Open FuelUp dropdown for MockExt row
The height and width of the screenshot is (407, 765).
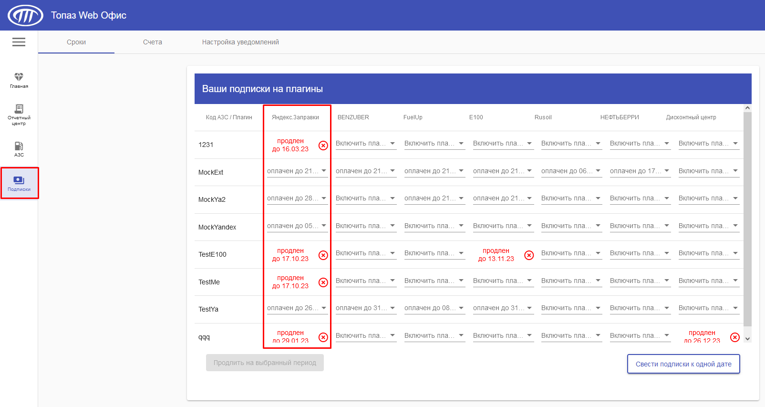point(434,171)
